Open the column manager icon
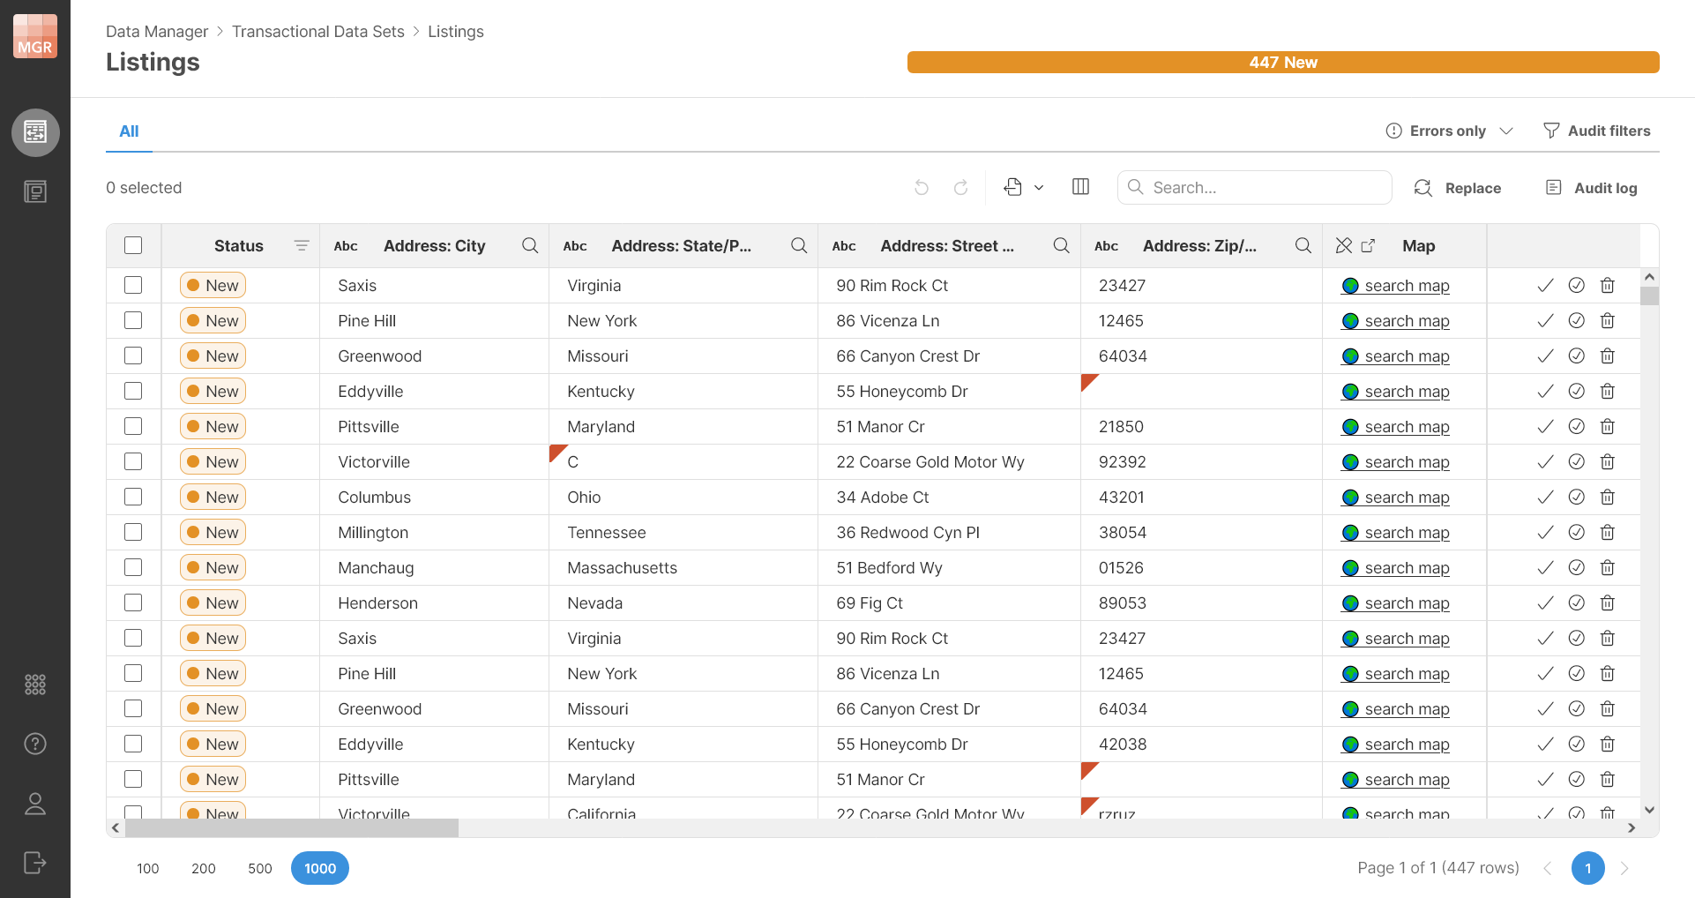 pos(1079,187)
